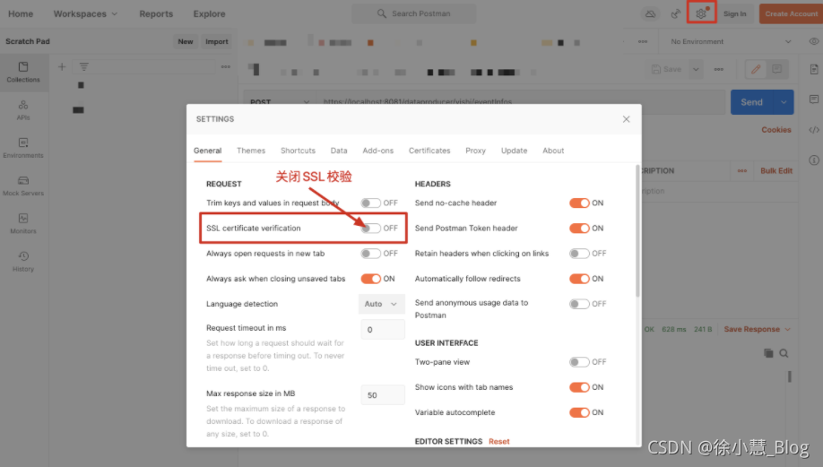The width and height of the screenshot is (823, 467).
Task: Click the Reset link for Editor Settings
Action: pyautogui.click(x=499, y=441)
